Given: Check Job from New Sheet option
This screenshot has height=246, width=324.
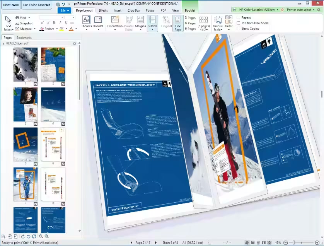Looking at the screenshot, I should point(239,23).
